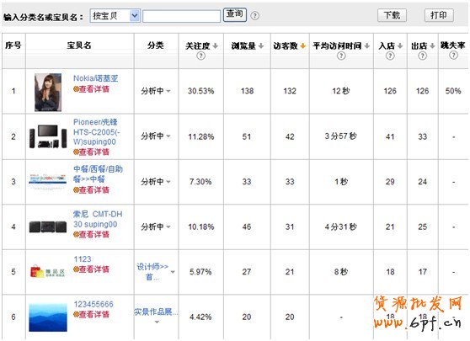470x341 pixels.
Task: Sort by 关注度 arrow icon
Action: coord(216,45)
